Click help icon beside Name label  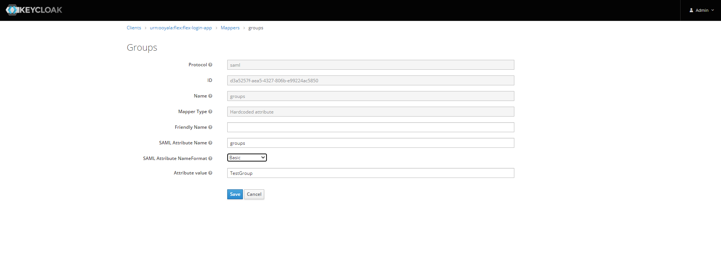coord(210,96)
